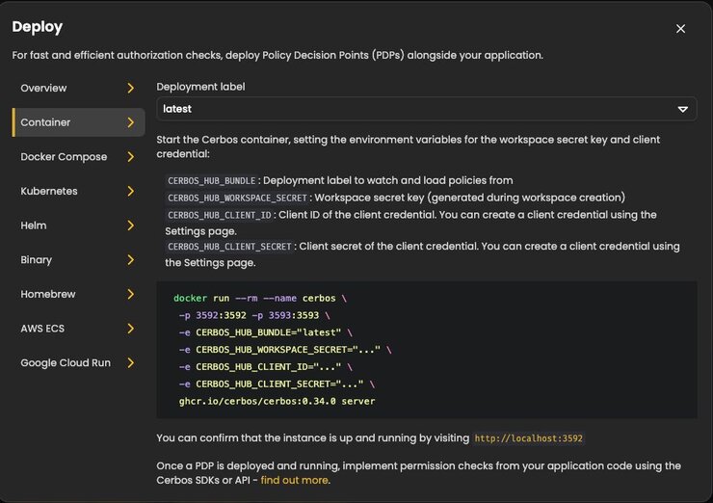This screenshot has width=713, height=503.
Task: Select the Container tab
Action: (78, 122)
